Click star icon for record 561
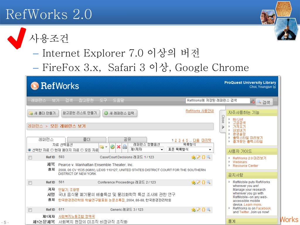Screen dimensions: 300x225 pos(193,183)
